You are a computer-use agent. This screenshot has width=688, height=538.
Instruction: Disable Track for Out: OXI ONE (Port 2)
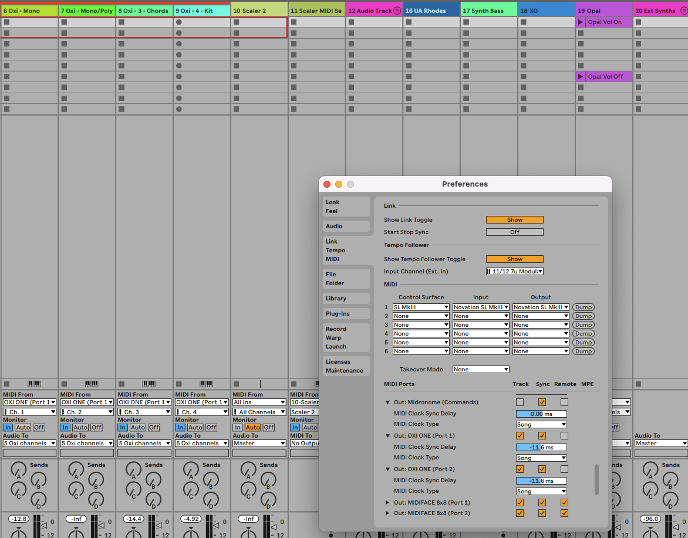click(x=520, y=469)
